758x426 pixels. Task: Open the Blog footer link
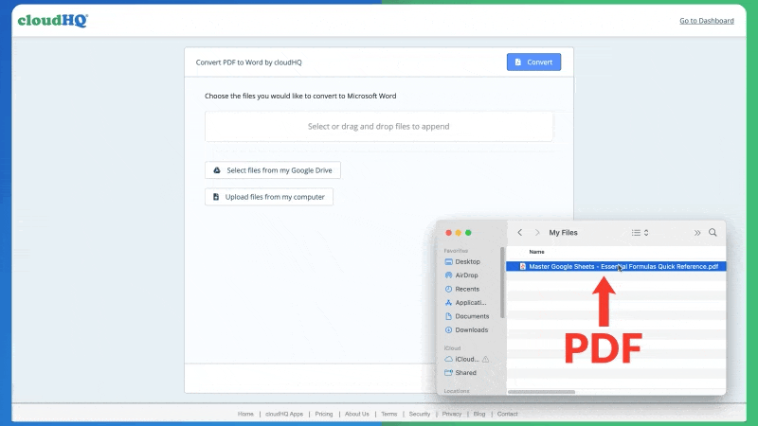[479, 414]
